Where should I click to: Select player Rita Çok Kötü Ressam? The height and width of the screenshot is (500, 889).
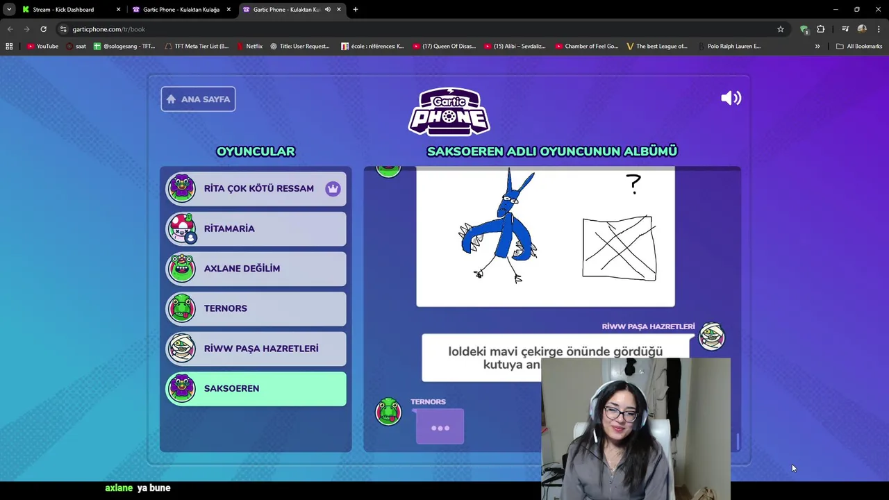click(256, 188)
